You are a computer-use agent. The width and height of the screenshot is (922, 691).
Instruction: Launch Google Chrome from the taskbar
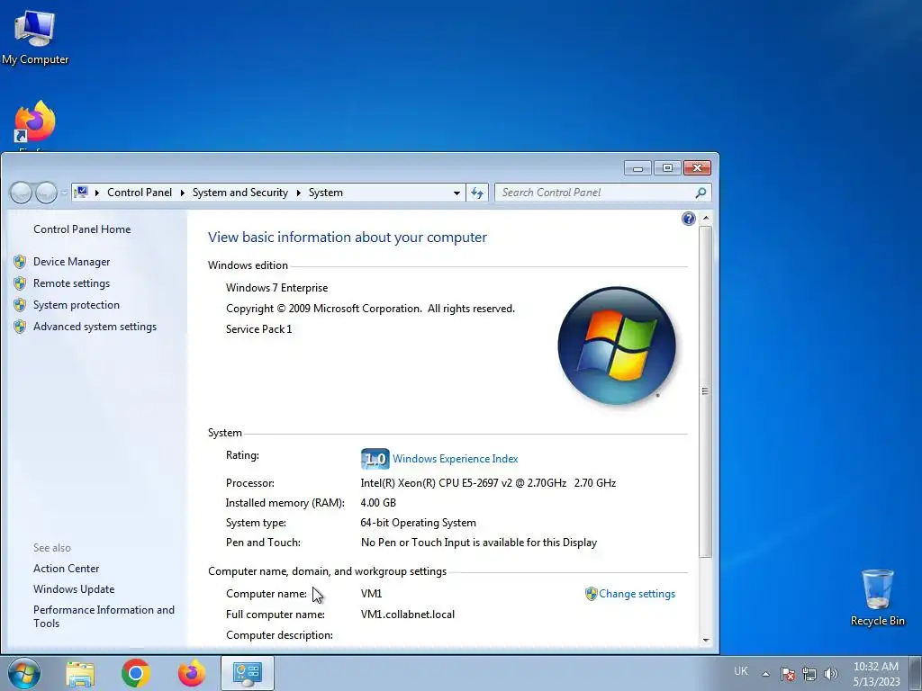pos(136,673)
